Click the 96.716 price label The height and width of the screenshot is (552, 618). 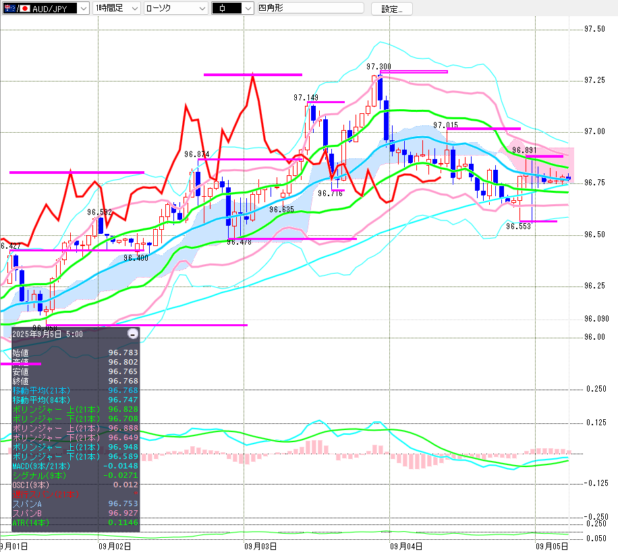click(331, 193)
